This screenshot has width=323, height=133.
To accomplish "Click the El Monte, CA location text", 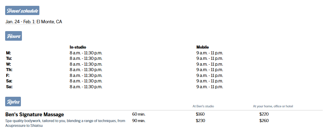I will 49,22.
